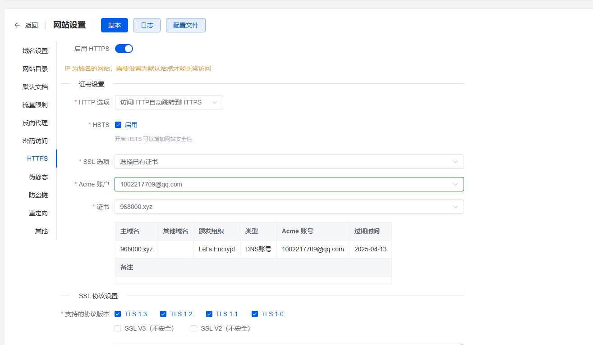This screenshot has width=593, height=345.
Task: Open 网站目录 in sidebar
Action: click(x=35, y=69)
